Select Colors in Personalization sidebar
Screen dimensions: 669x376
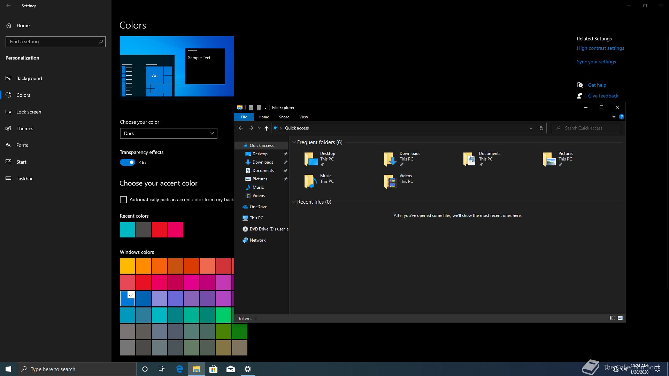pos(56,95)
